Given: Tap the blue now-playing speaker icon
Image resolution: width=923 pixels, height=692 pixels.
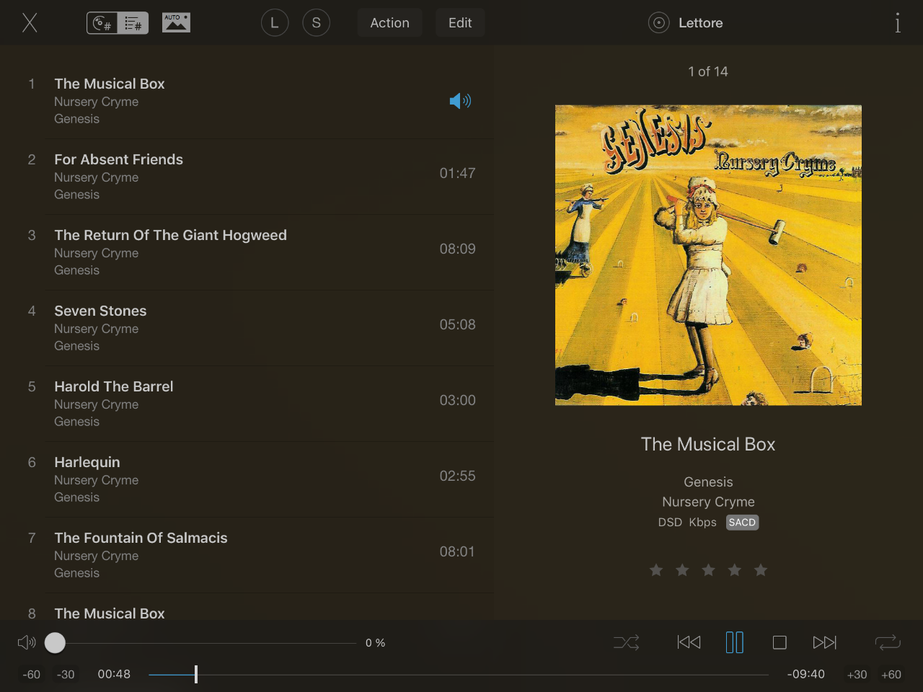Looking at the screenshot, I should [x=460, y=101].
